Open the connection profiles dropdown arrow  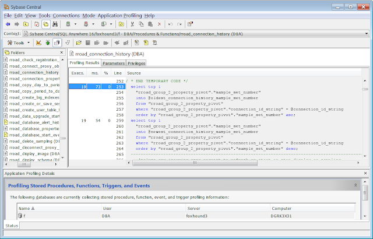(111, 24)
